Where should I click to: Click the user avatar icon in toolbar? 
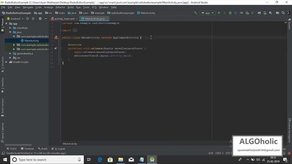click(x=288, y=13)
